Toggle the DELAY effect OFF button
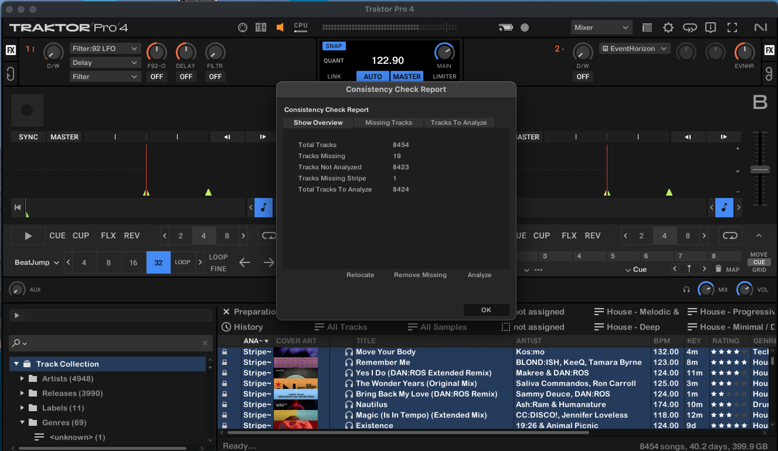 click(186, 76)
